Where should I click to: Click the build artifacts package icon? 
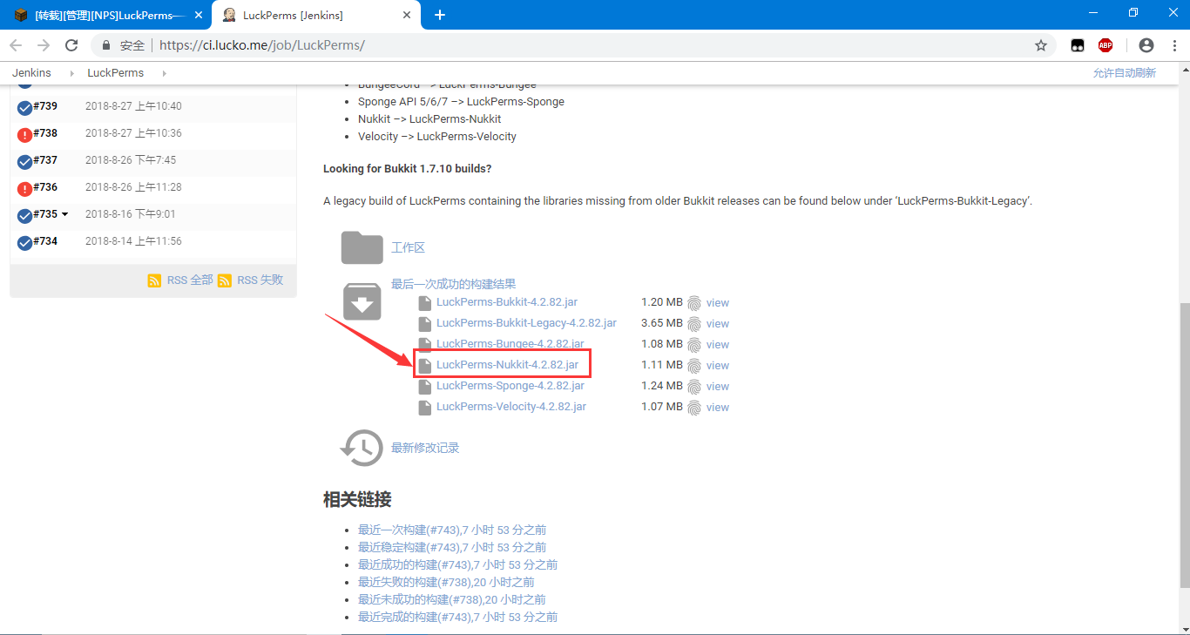click(x=362, y=301)
